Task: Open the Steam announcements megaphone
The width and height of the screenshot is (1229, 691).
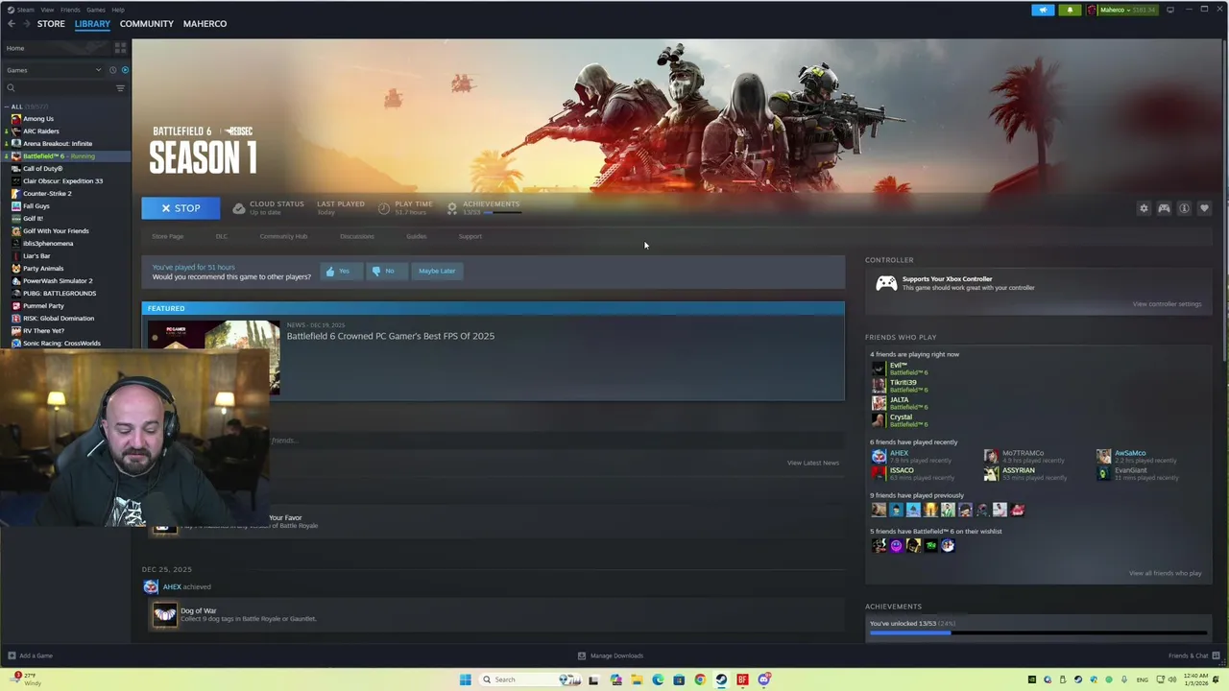Action: (x=1043, y=10)
